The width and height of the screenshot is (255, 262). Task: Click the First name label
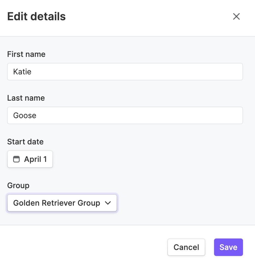pos(26,54)
